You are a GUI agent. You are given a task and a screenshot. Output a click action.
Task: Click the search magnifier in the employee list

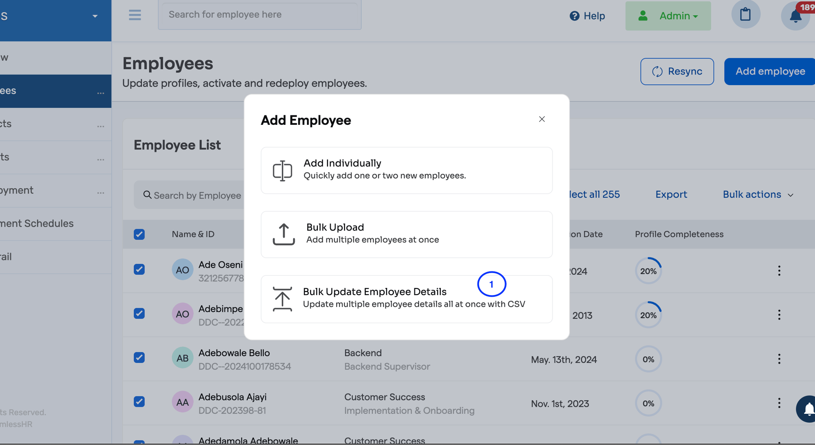click(147, 195)
